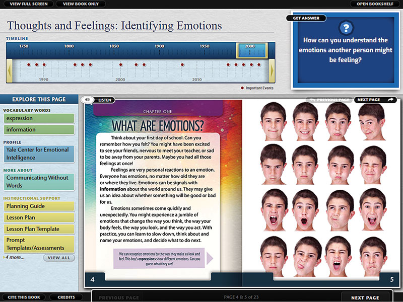Viewport: 403px width, 302px height.
Task: Click View All instructional support button
Action: pyautogui.click(x=59, y=258)
